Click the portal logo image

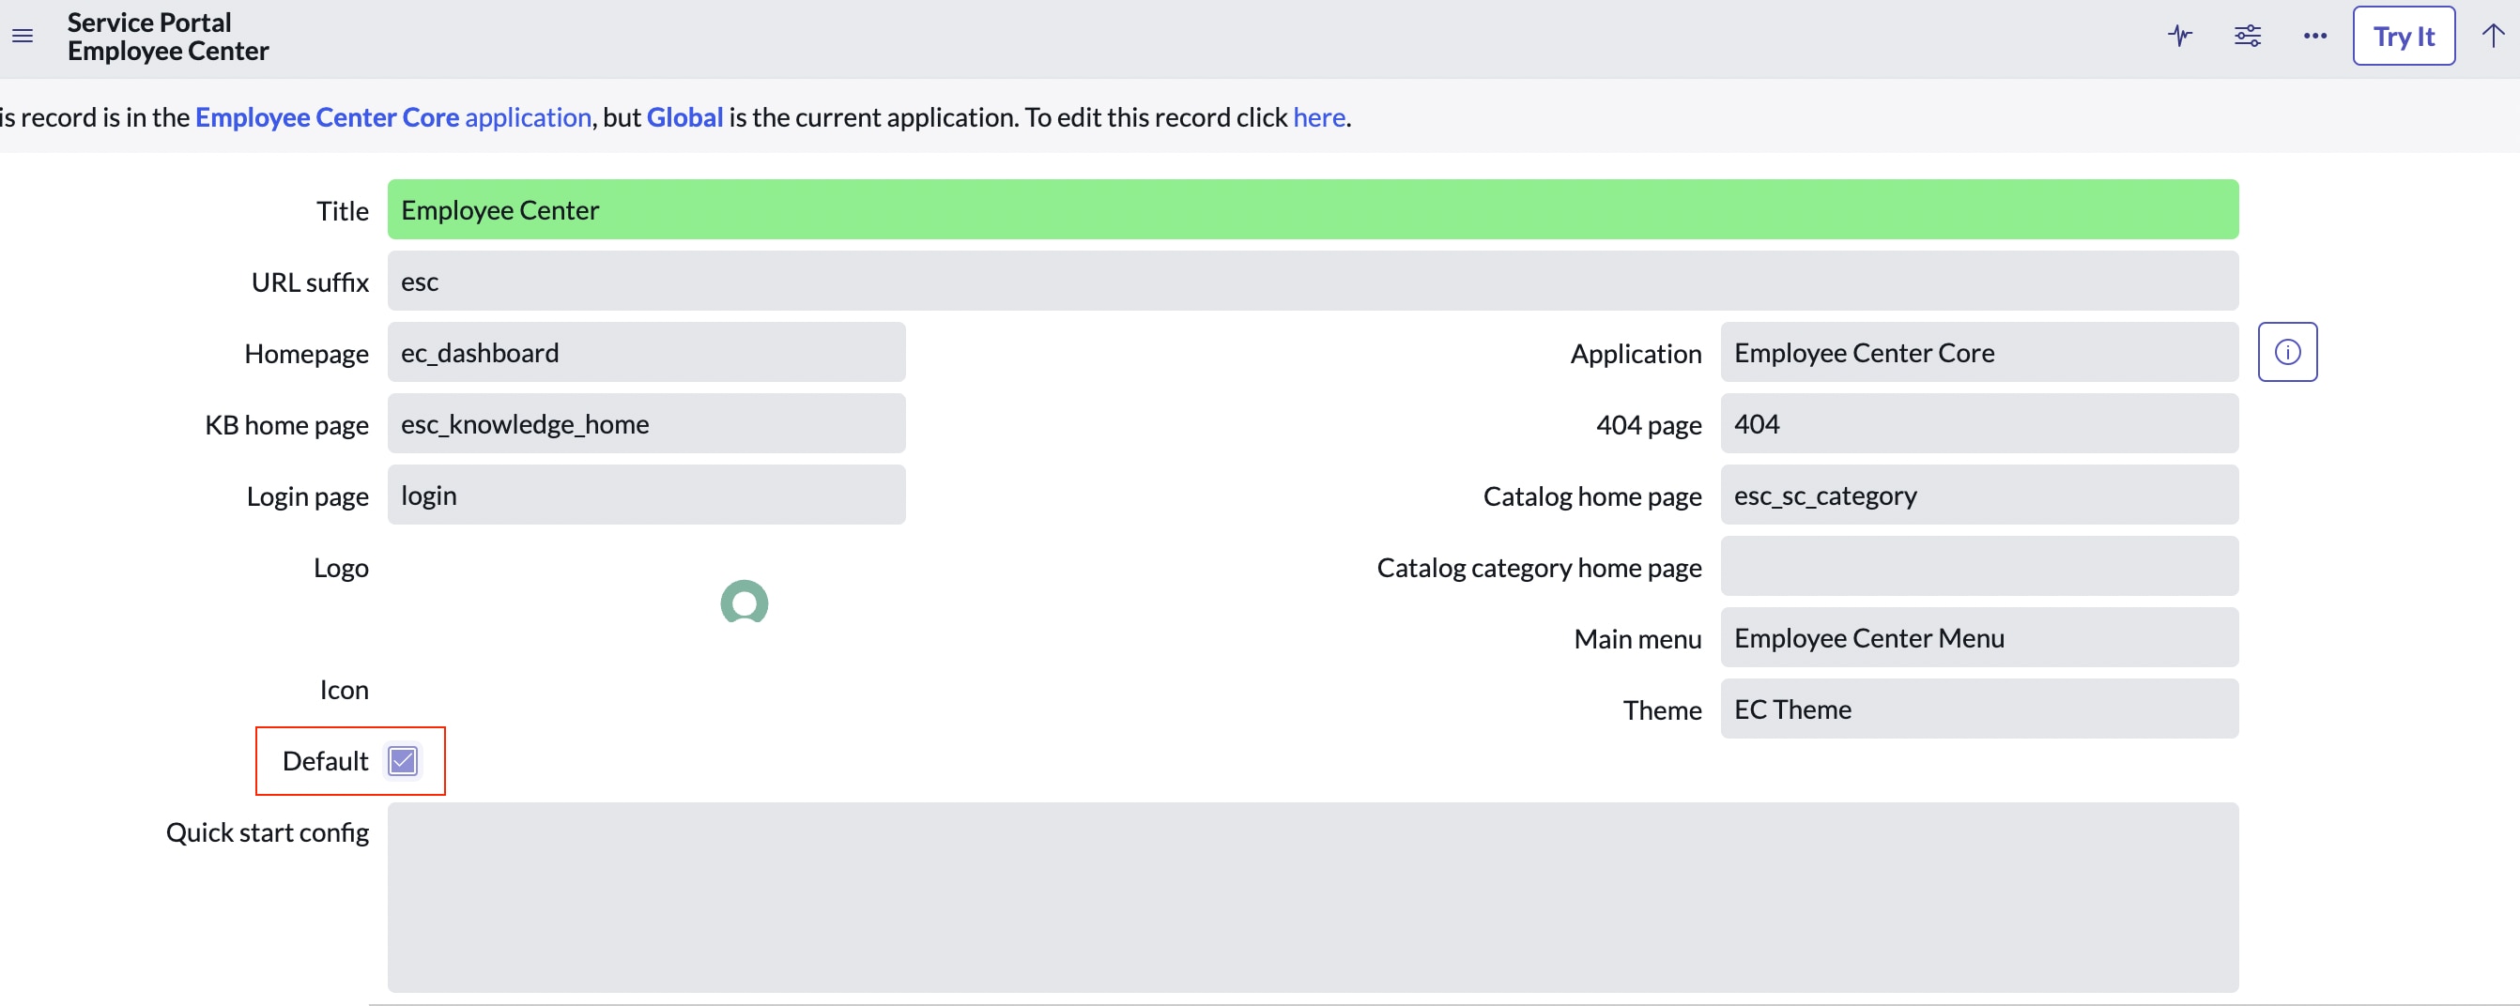[744, 602]
